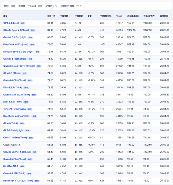Click the 中位分数 sort arrow icon

70,16
